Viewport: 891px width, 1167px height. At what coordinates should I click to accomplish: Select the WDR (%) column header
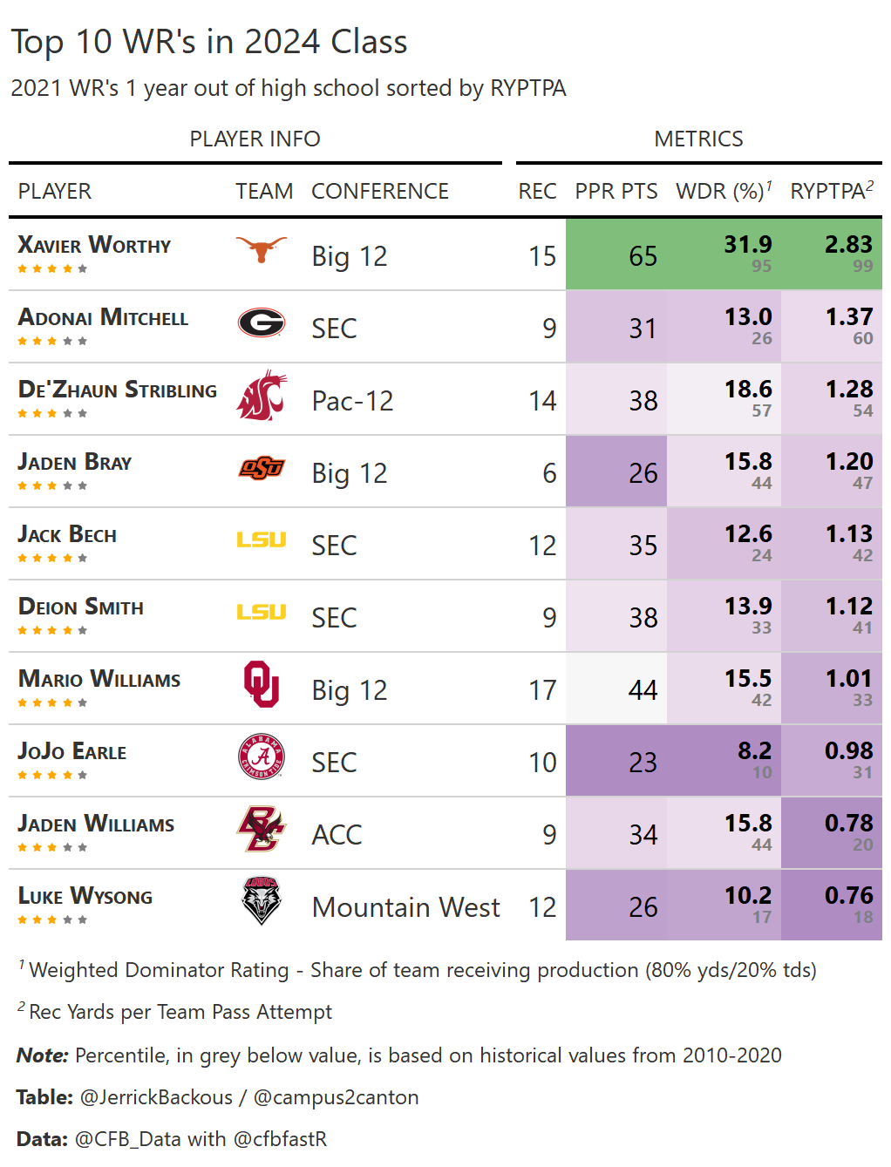[x=723, y=192]
